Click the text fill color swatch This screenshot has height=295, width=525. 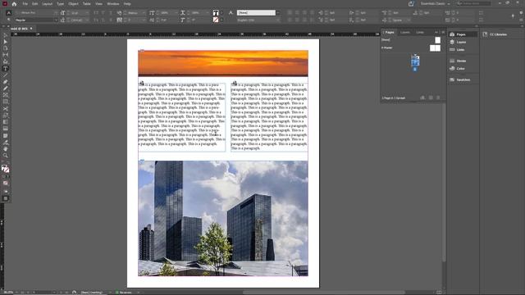pos(216,13)
